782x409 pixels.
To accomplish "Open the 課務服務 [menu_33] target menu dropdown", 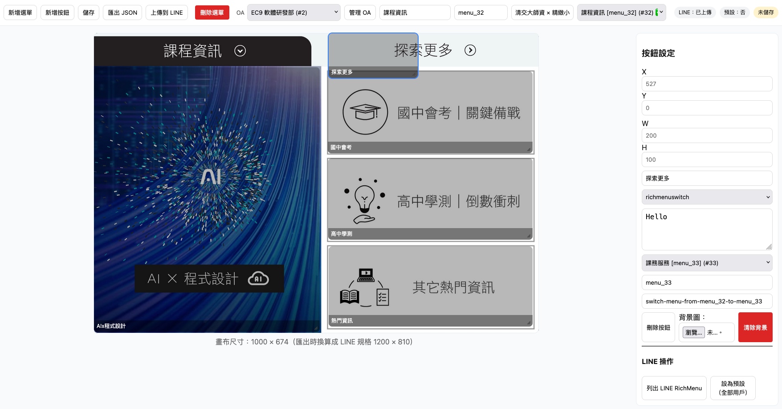I will click(x=707, y=263).
